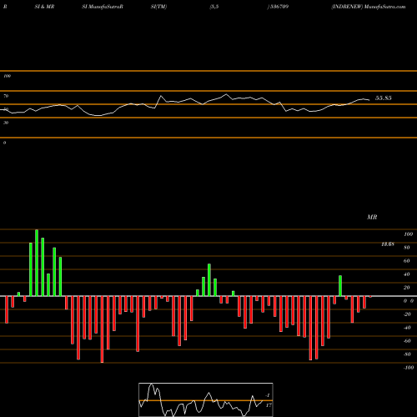The image size is (417, 417).
Task: Click the '-60' label on MR scale
Action: coord(407,341)
